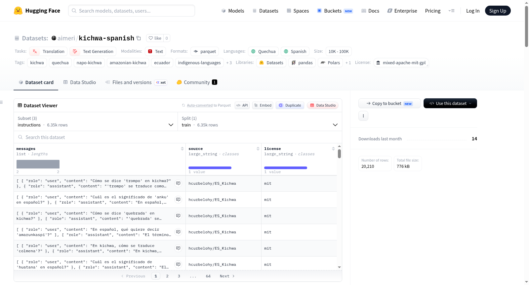This screenshot has width=529, height=285.
Task: Click the Embed button
Action: (x=262, y=105)
